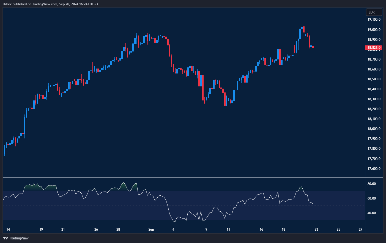Click the 60.00 label on the RSI scale
Screen dimensions: 386x243
click(x=371, y=198)
